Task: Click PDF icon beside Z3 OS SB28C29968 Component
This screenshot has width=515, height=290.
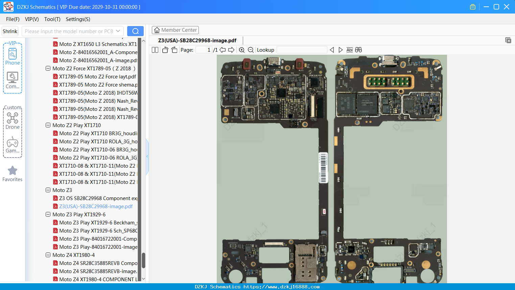Action: coord(55,198)
